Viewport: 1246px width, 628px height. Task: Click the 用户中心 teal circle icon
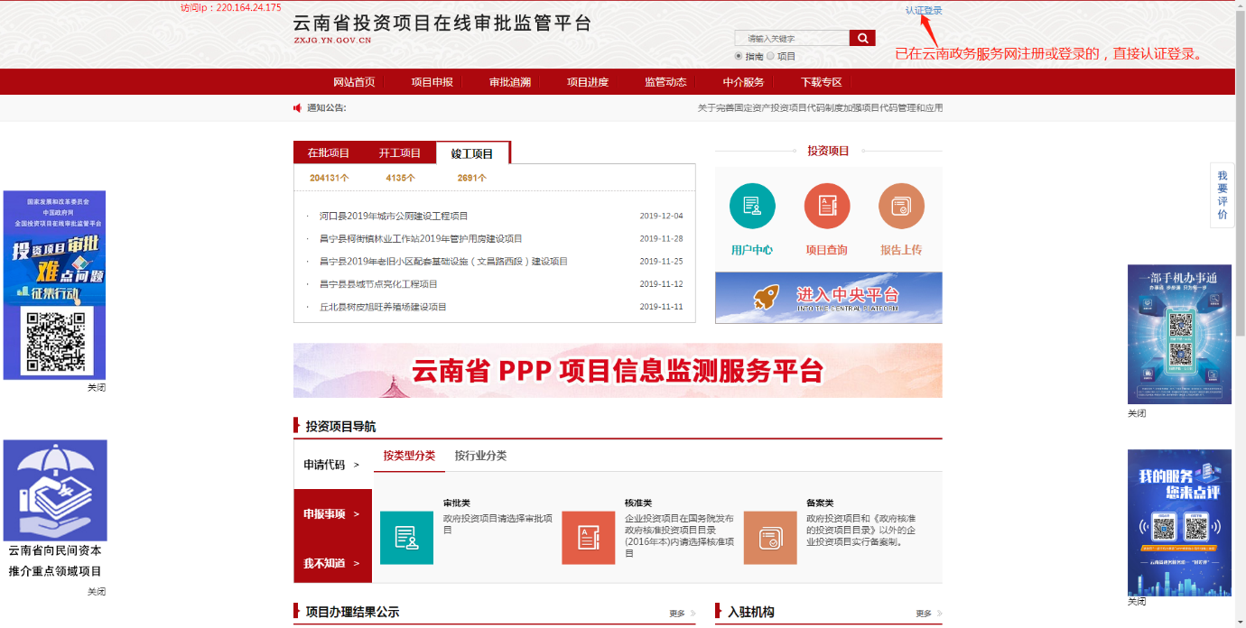[752, 207]
